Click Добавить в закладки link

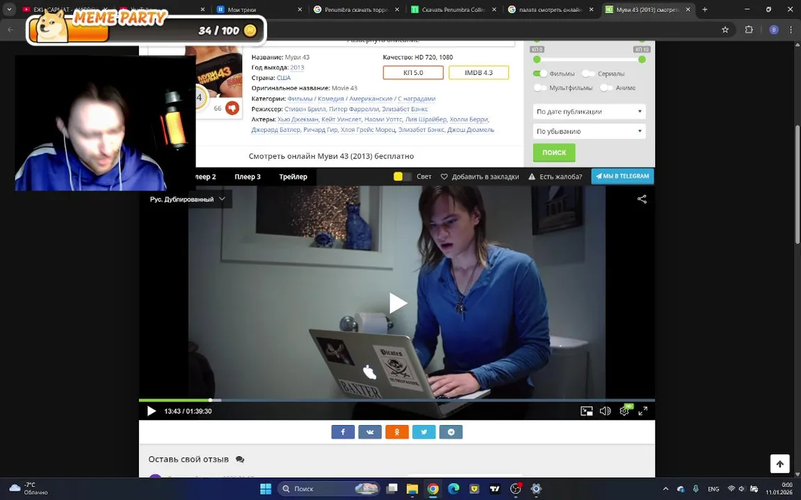coord(480,176)
